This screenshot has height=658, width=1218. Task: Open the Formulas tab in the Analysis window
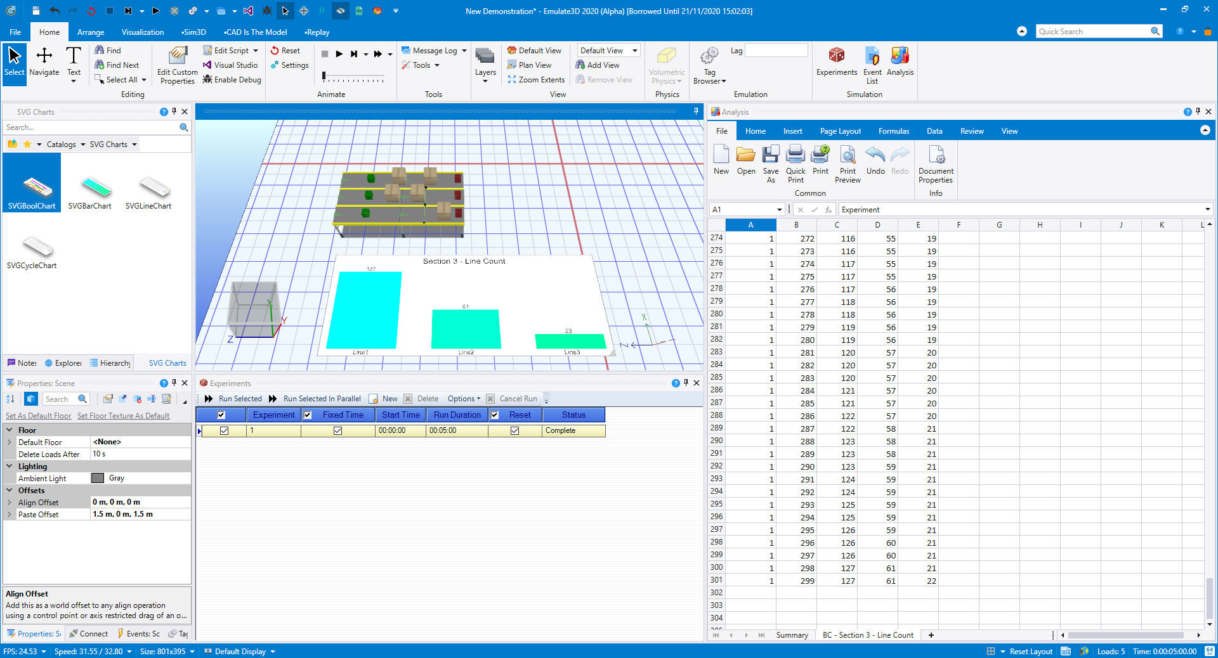[x=893, y=131]
